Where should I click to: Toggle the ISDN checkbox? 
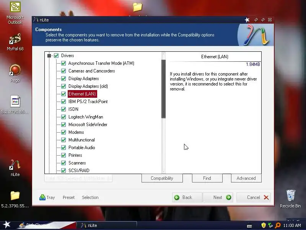63,109
